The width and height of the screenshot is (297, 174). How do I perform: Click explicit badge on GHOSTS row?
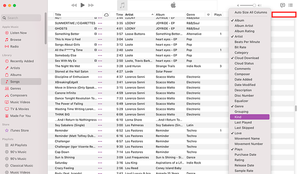pyautogui.click(x=95, y=28)
